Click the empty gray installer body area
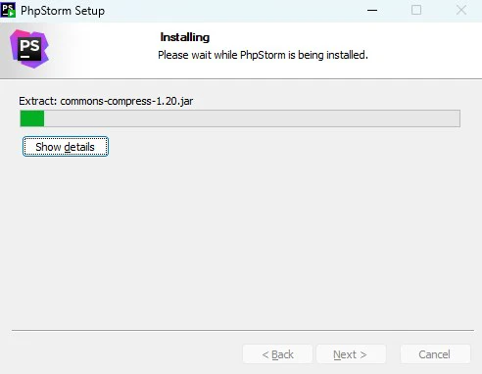The image size is (482, 374). pos(242,242)
